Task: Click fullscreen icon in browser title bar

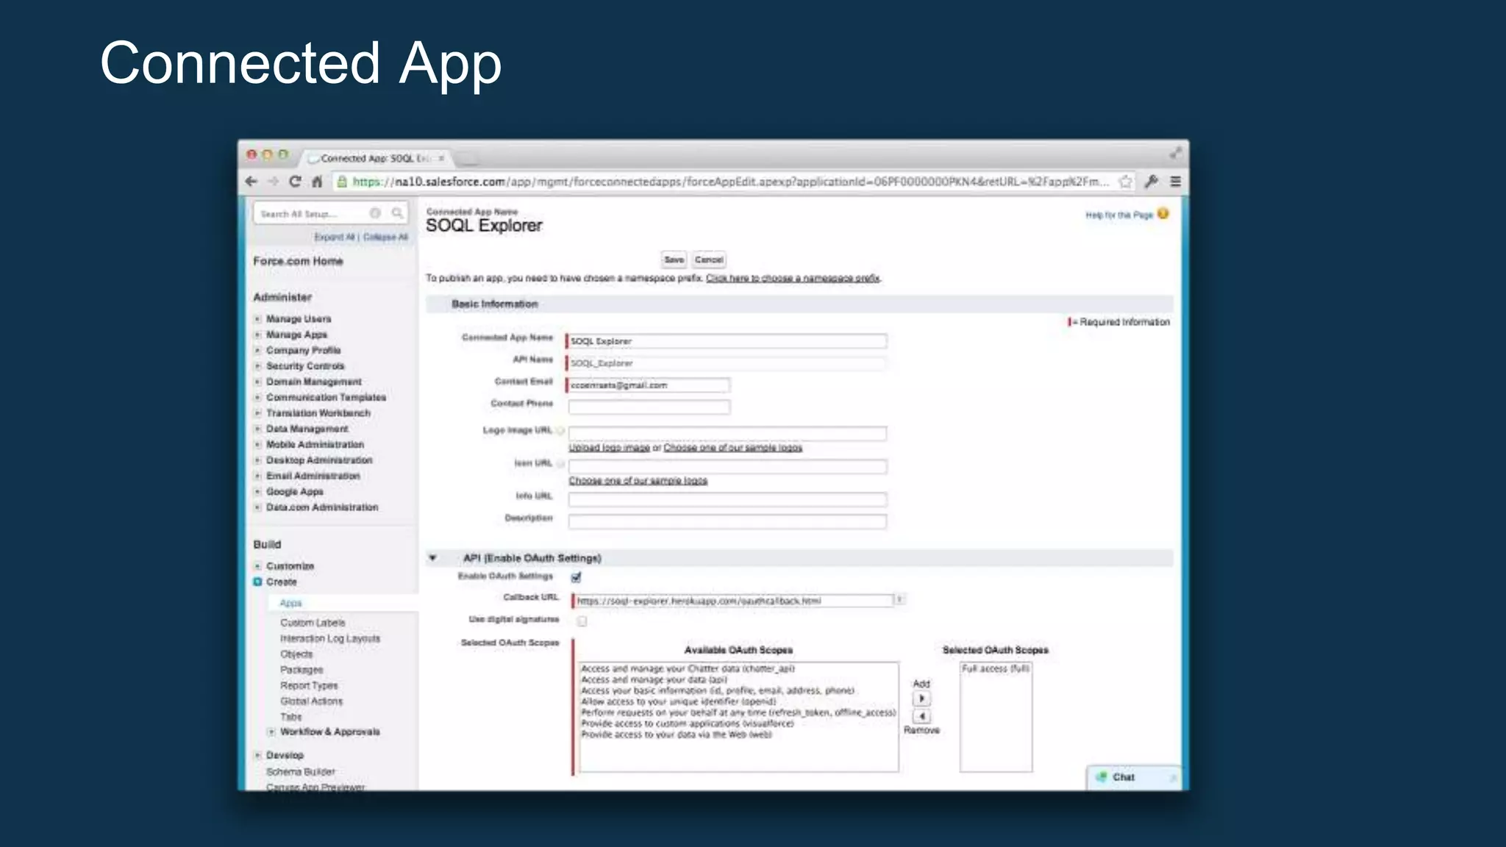Action: [1176, 153]
